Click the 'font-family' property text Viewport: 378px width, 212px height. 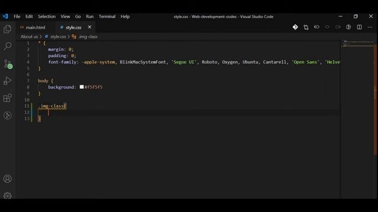pos(62,62)
